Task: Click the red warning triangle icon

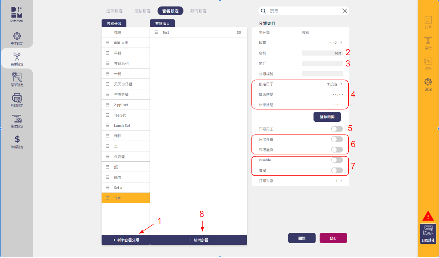Action: click(x=428, y=216)
